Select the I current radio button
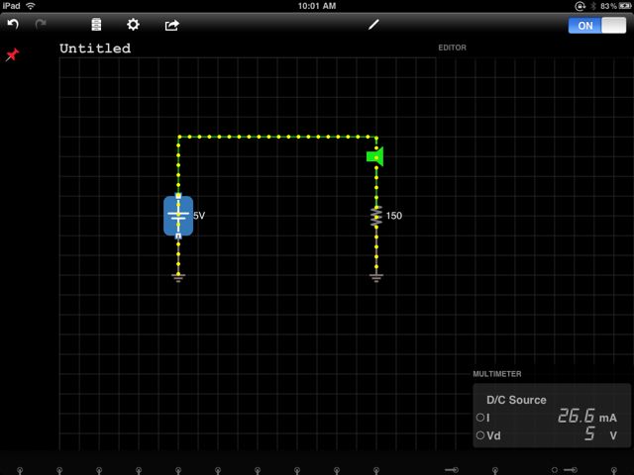The image size is (634, 475). (480, 418)
